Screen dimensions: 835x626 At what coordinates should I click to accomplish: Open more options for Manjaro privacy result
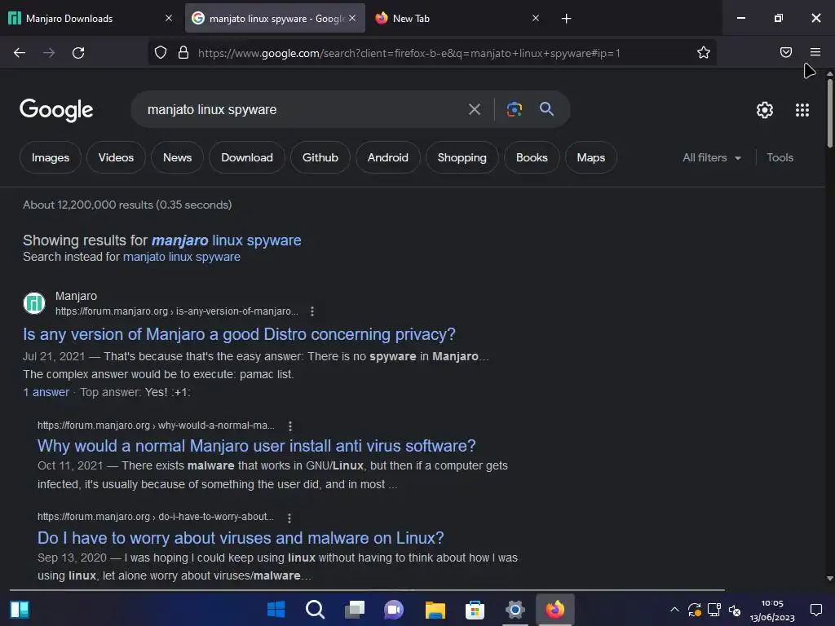312,311
